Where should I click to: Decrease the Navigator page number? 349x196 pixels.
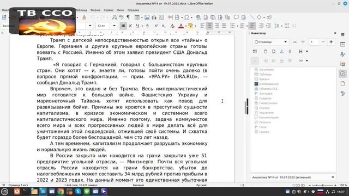(x=323, y=42)
